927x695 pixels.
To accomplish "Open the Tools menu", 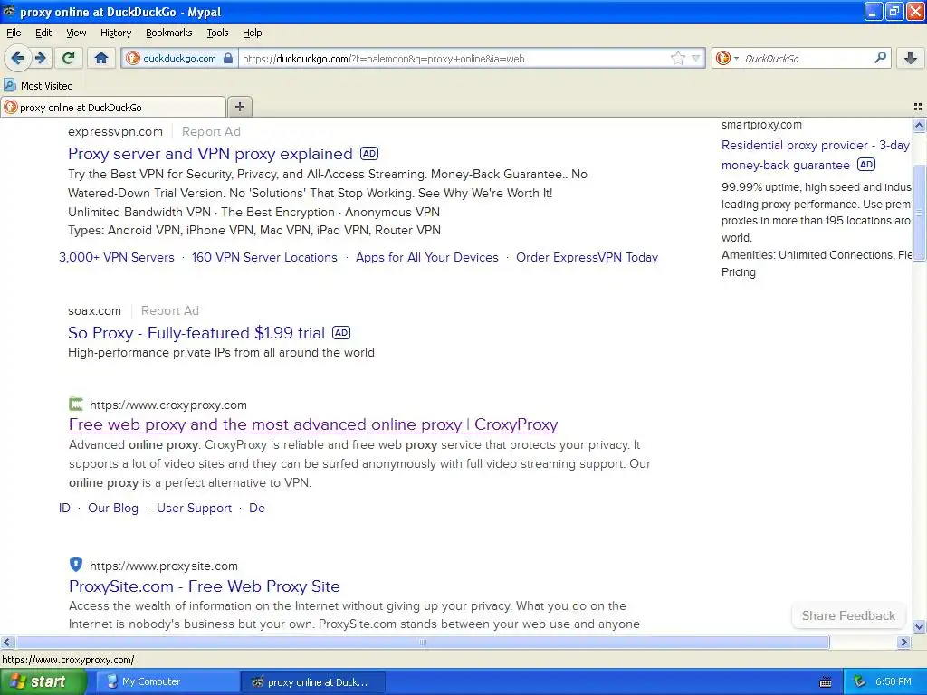I will pyautogui.click(x=217, y=33).
